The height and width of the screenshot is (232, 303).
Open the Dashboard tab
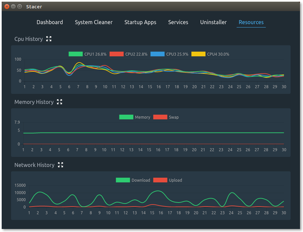click(50, 22)
